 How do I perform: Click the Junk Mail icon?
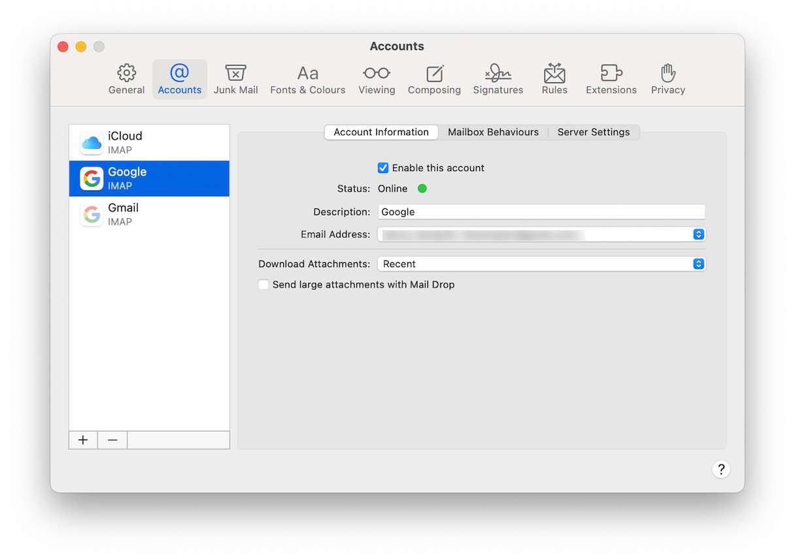(235, 77)
